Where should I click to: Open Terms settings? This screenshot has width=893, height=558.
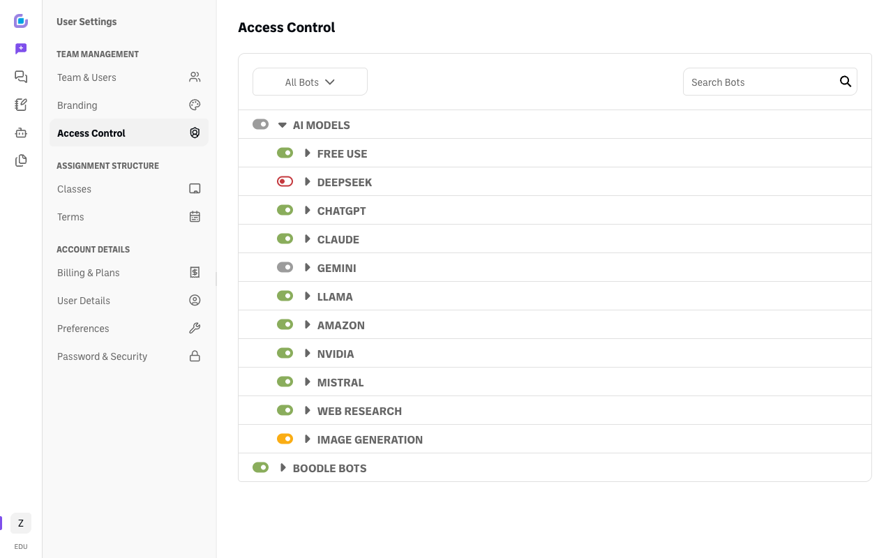click(x=129, y=216)
